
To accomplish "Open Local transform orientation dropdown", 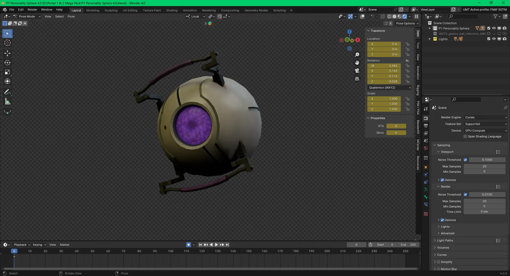I will (x=195, y=17).
